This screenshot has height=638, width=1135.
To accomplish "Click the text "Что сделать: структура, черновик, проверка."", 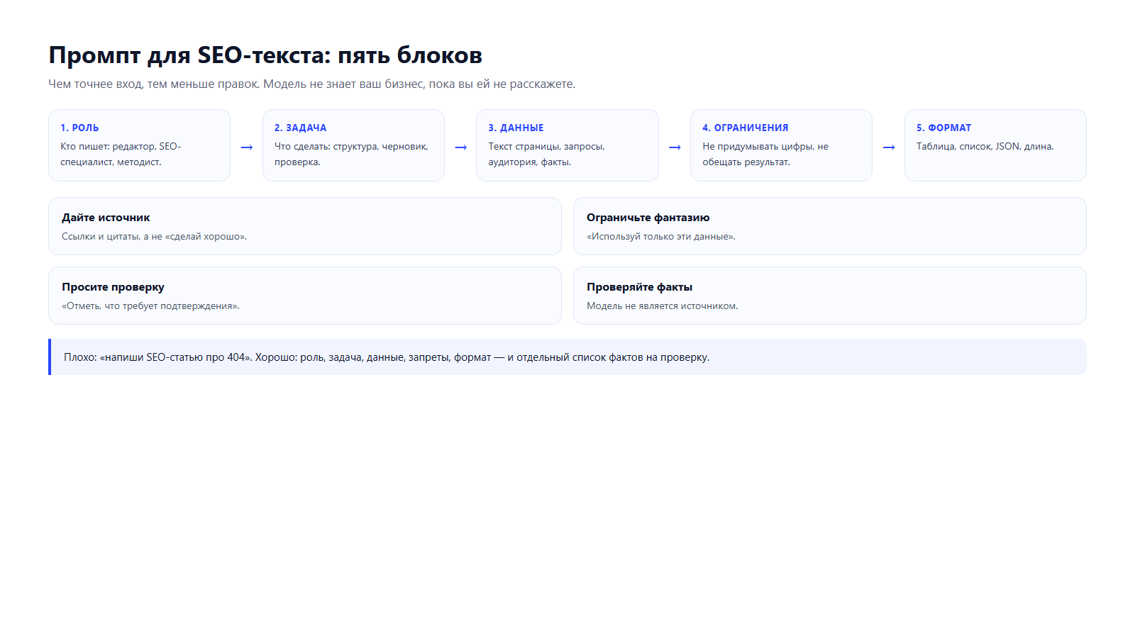I will click(x=351, y=154).
